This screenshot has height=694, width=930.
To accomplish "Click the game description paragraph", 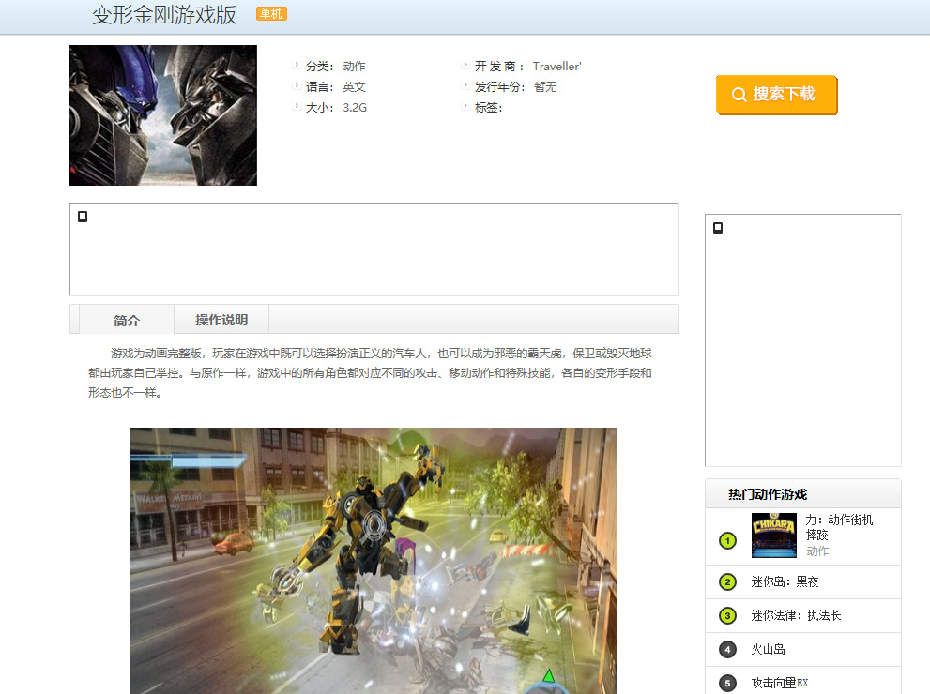I will pos(370,372).
